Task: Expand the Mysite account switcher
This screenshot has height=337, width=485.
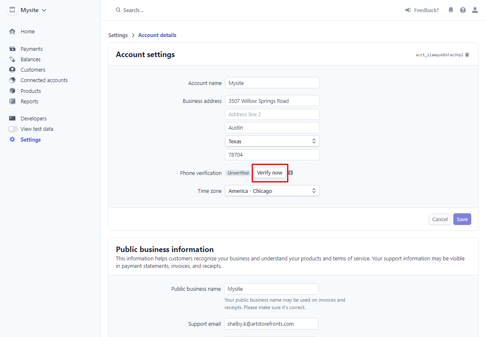Action: coord(27,10)
